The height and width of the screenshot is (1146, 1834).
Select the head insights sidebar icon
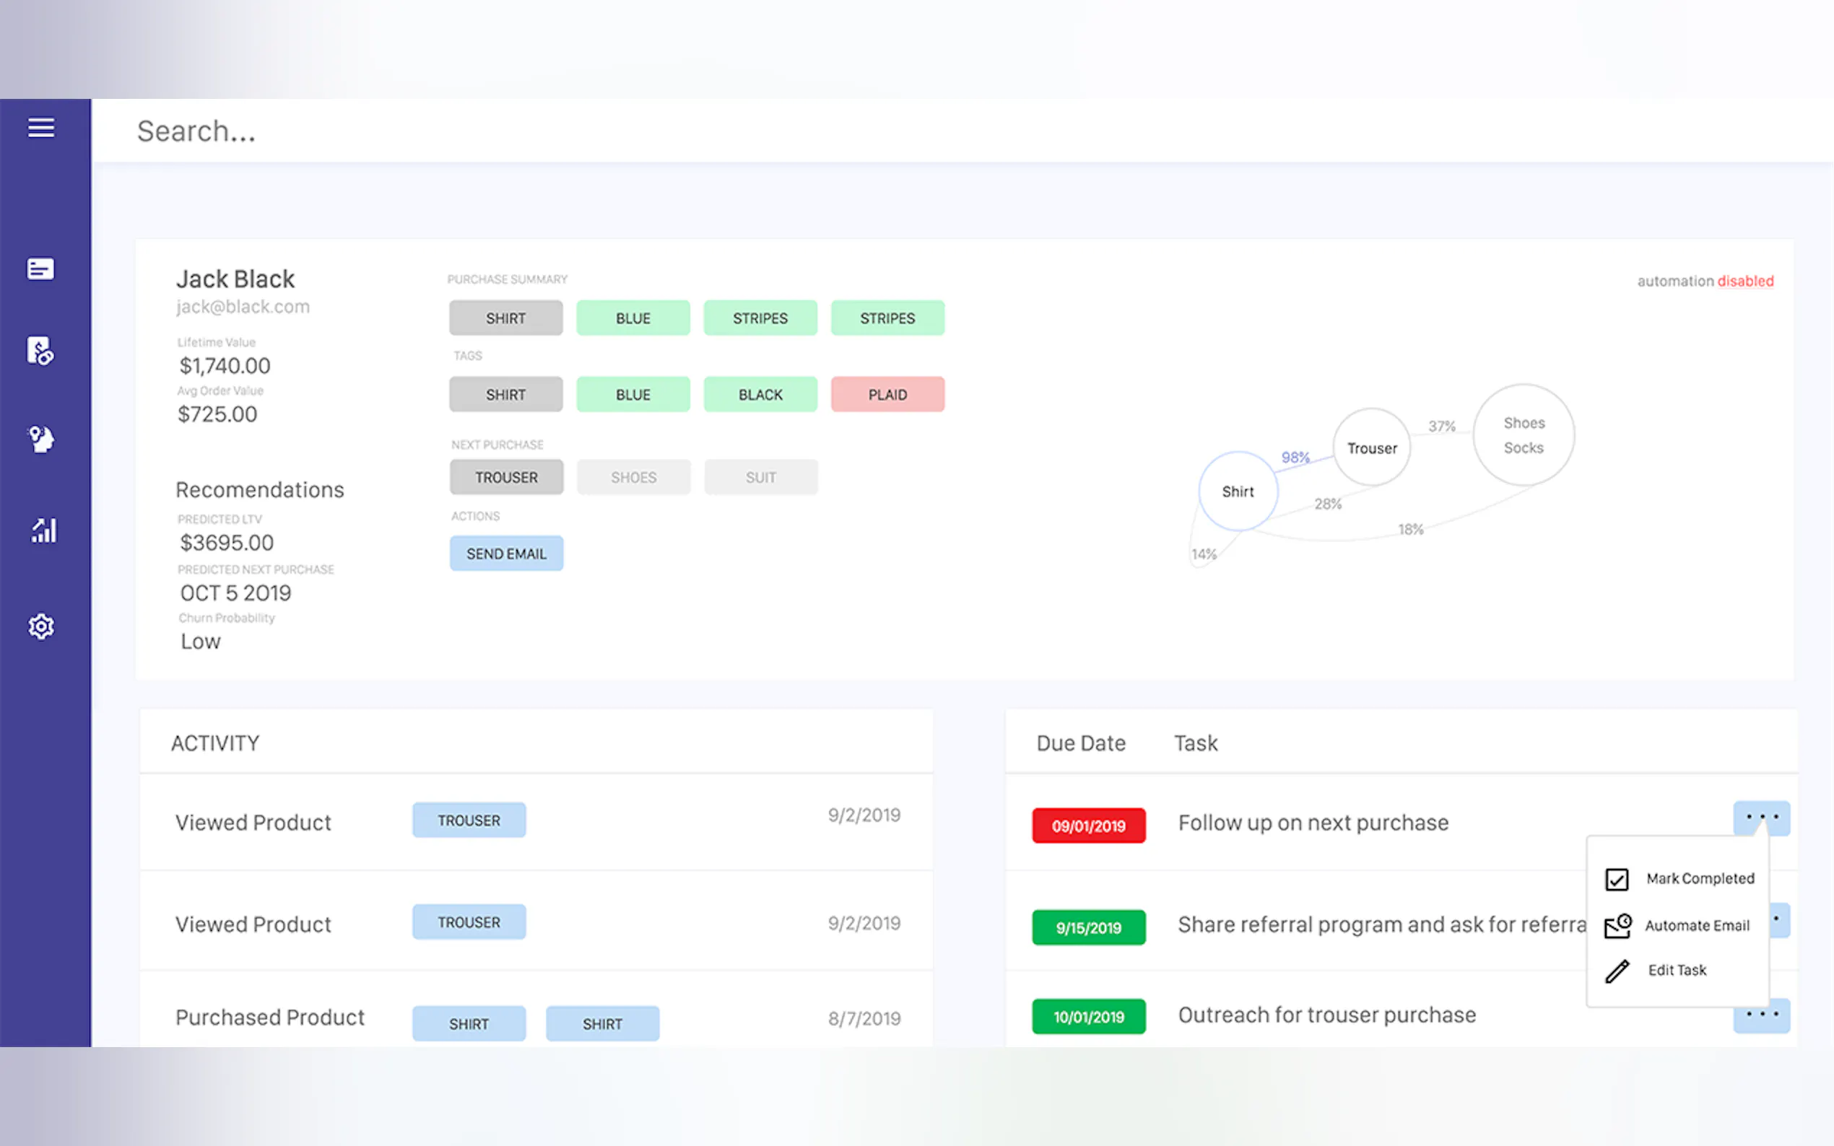point(41,439)
